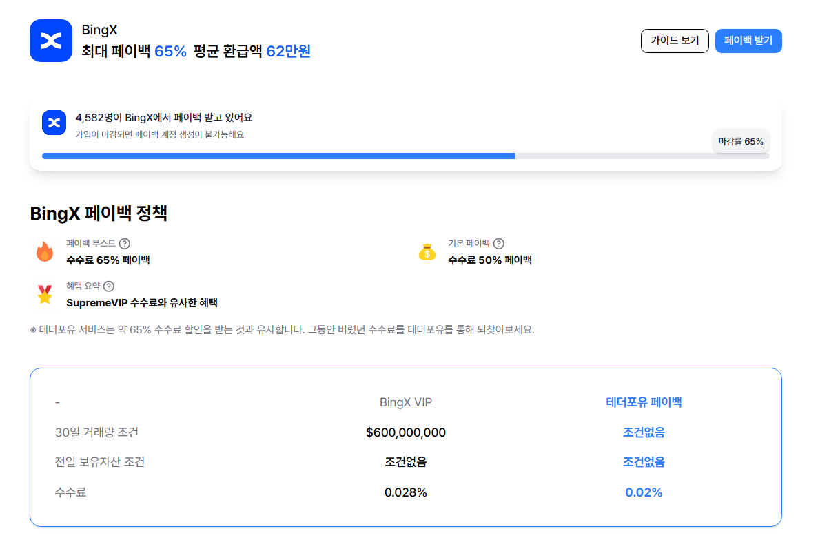Click the BingX VIP column header
This screenshot has height=542, width=829.
406,402
